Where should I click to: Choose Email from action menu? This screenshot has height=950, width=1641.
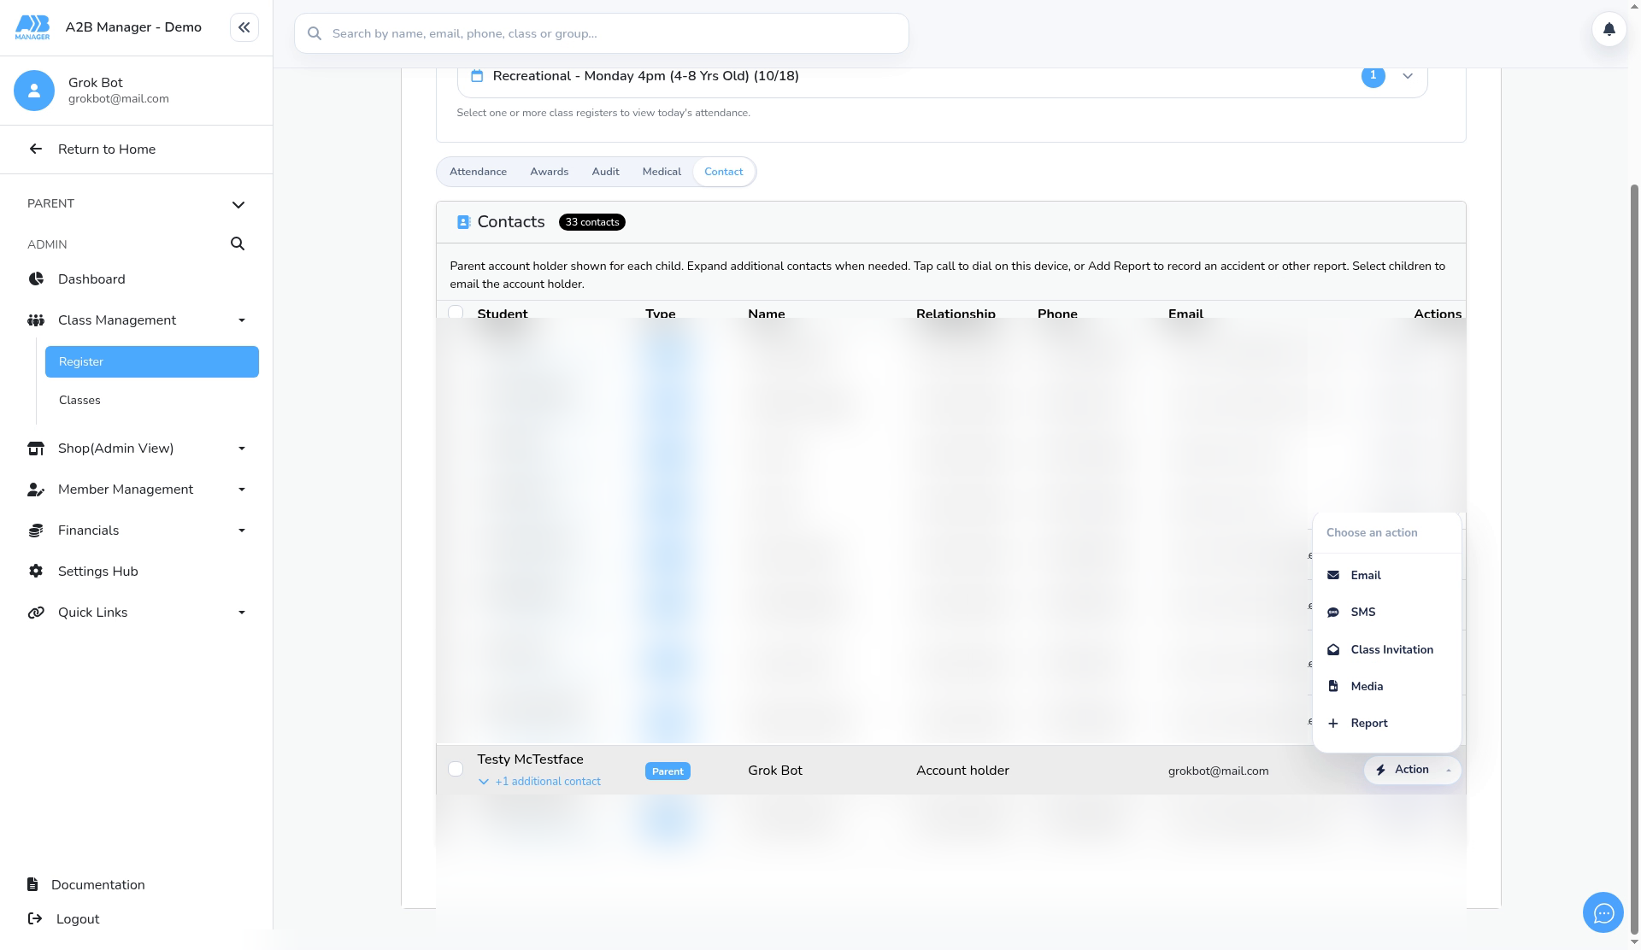pos(1386,576)
